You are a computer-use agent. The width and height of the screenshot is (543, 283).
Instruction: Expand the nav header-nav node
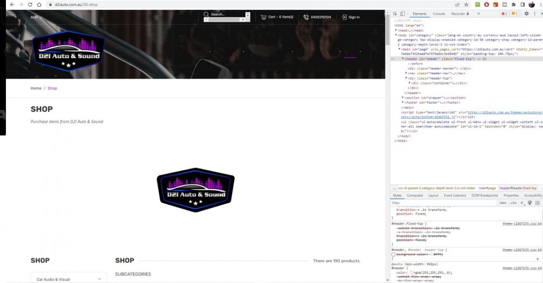point(406,73)
